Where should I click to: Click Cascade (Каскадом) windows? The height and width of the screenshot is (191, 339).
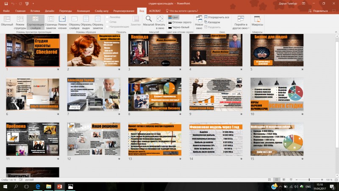[212, 22]
